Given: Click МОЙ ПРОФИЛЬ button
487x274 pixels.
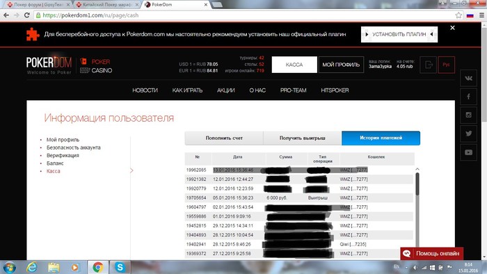Looking at the screenshot, I should click(x=341, y=65).
